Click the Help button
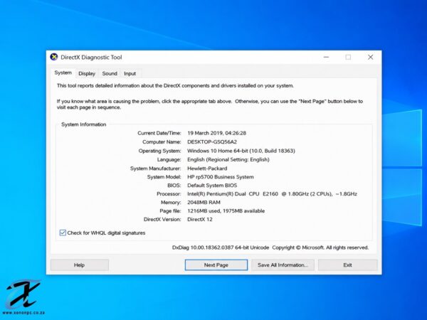 click(x=80, y=265)
